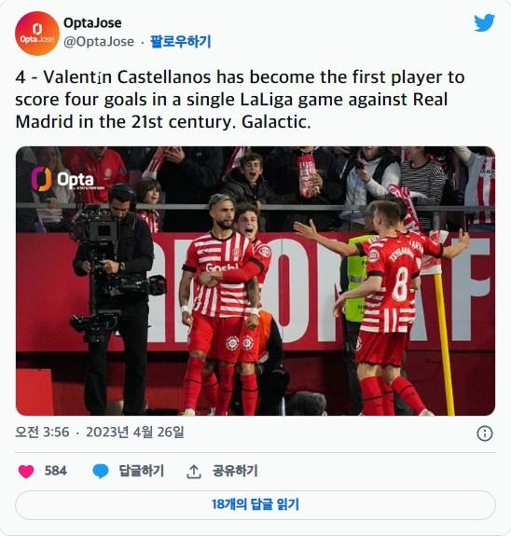This screenshot has height=536, width=511.
Task: Open the Girona celebration photo
Action: pos(255,281)
